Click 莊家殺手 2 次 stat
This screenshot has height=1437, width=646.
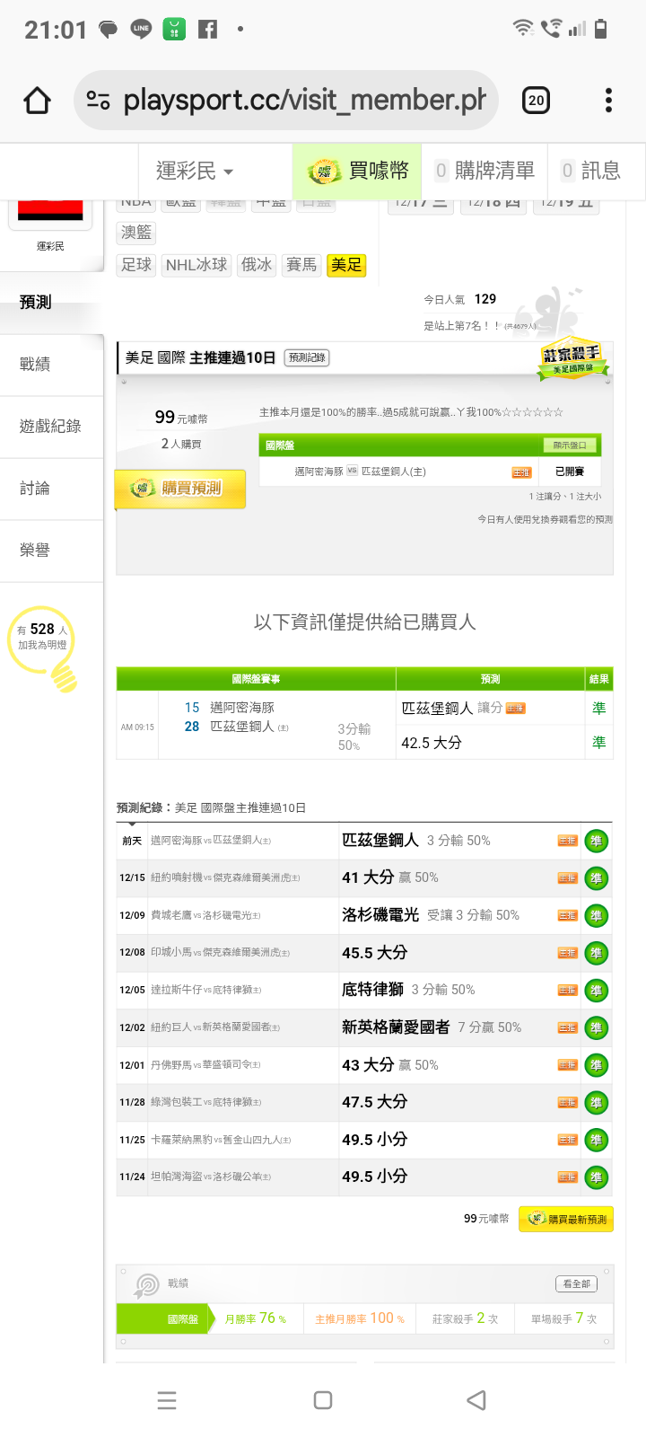tap(465, 1318)
